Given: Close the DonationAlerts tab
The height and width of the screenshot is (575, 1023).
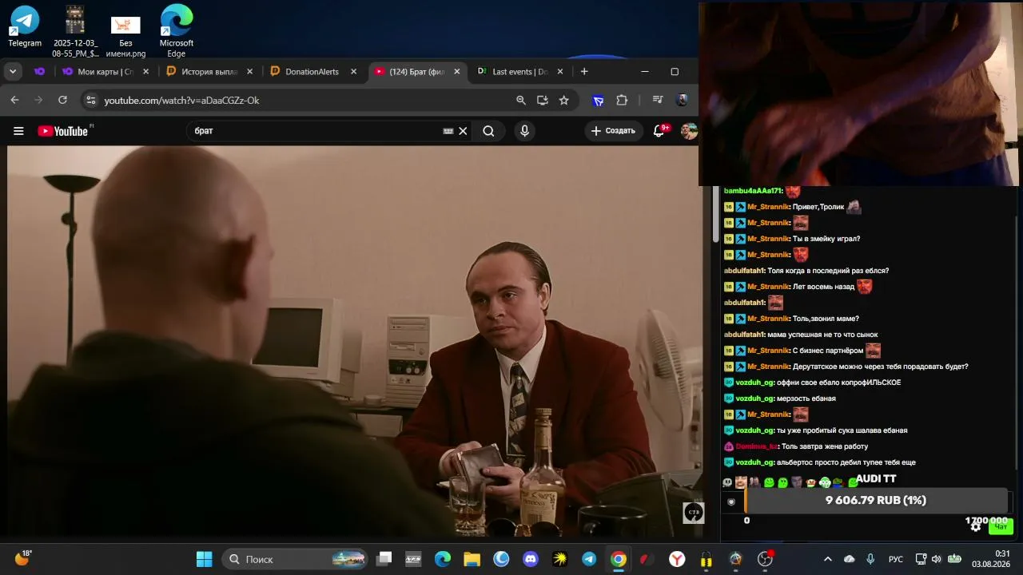Looking at the screenshot, I should (x=353, y=72).
